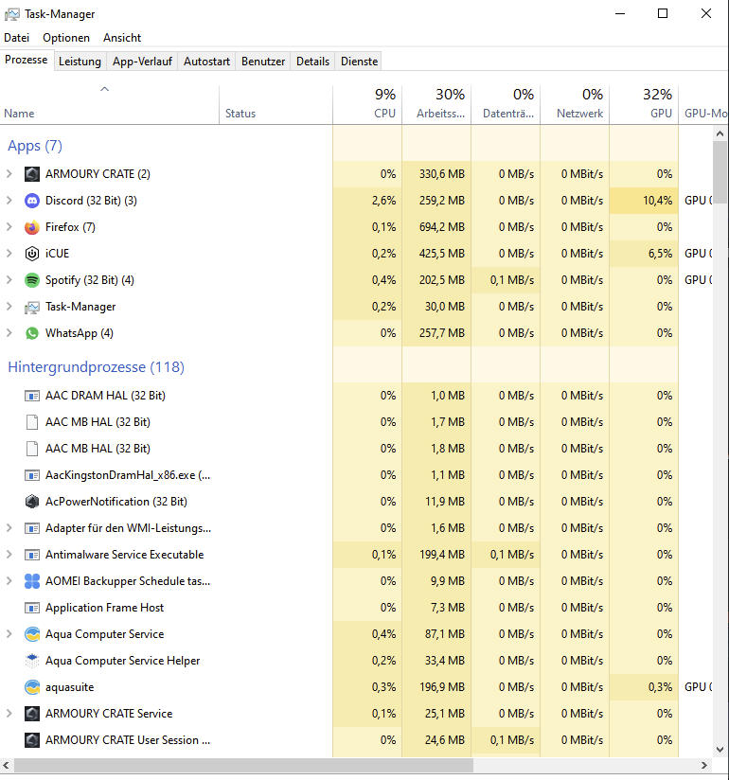Viewport: 729px width, 780px height.
Task: Switch to the App-Verlauf tab
Action: (x=142, y=62)
